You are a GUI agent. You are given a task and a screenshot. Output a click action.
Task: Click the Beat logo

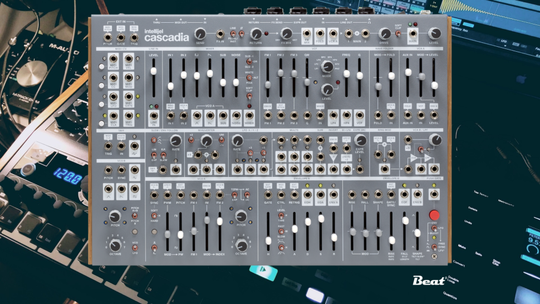pyautogui.click(x=429, y=280)
